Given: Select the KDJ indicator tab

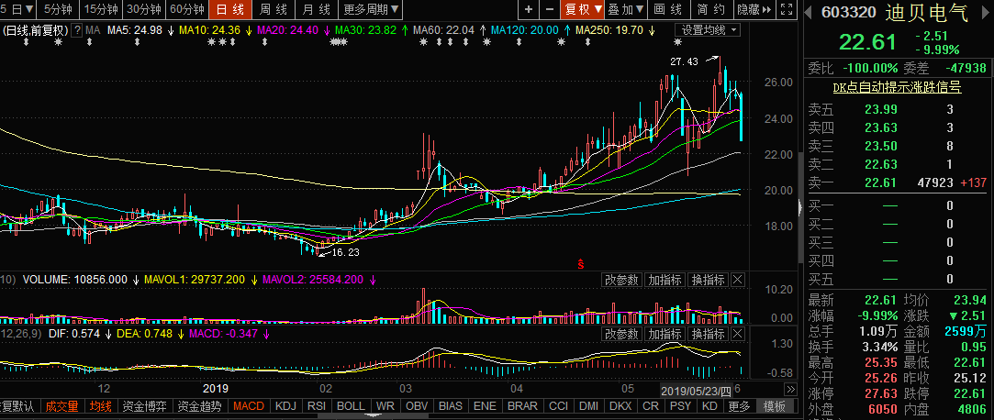Looking at the screenshot, I should click(x=285, y=406).
